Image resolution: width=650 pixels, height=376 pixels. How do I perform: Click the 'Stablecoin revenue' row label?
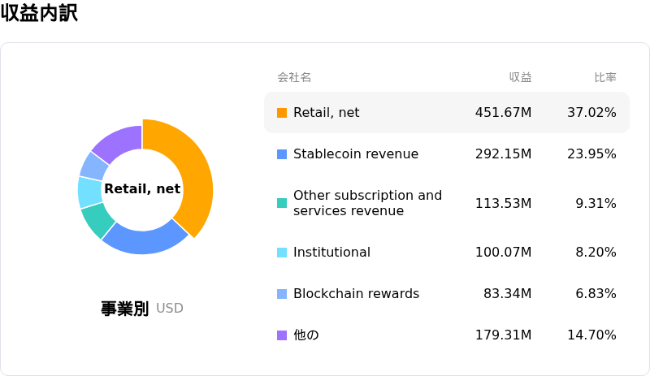(356, 153)
